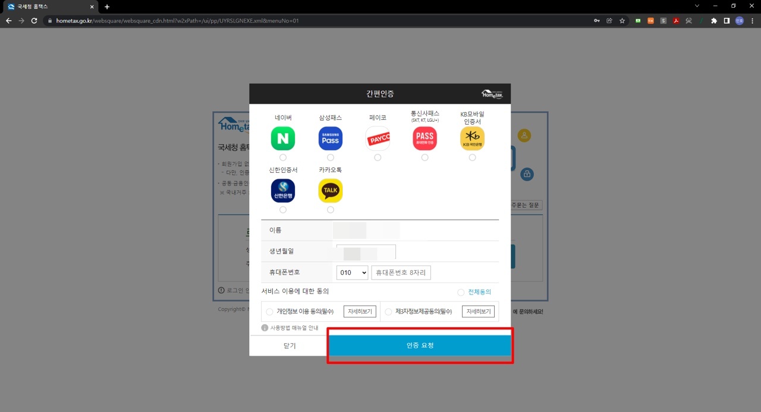Select radio button under KB모바일 인증서
The width and height of the screenshot is (761, 412).
point(472,157)
